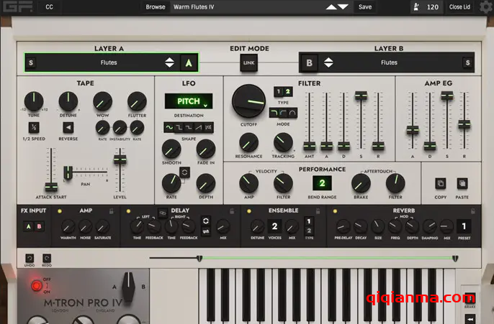494x324 pixels.
Task: Click the Close Lid button
Action: [459, 6]
